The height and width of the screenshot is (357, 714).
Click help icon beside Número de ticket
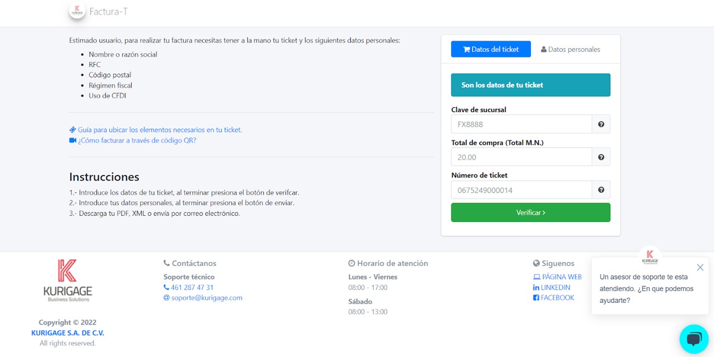click(601, 190)
